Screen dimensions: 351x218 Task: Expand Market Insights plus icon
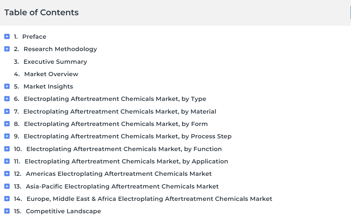tap(7, 86)
